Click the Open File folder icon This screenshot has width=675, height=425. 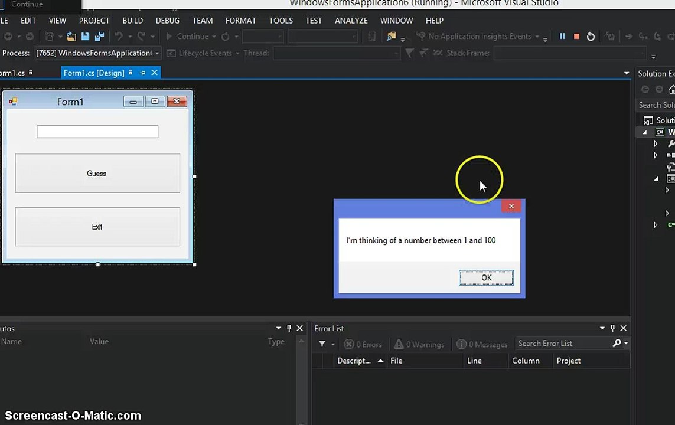(x=71, y=37)
